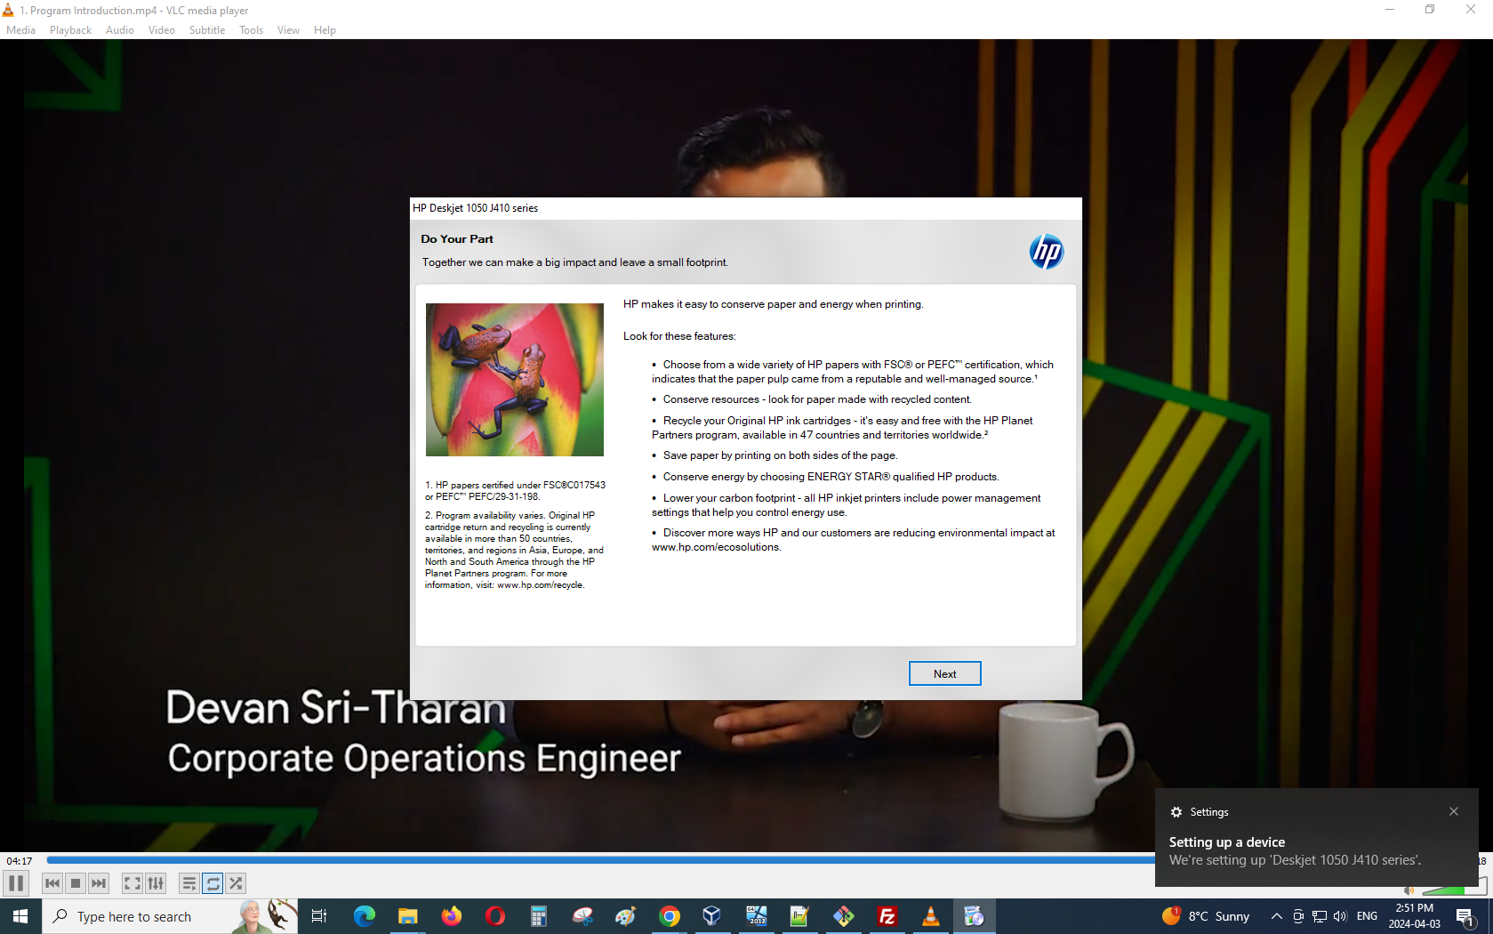Jump to next media in VLC
Viewport: 1493px width, 934px height.
click(x=99, y=883)
